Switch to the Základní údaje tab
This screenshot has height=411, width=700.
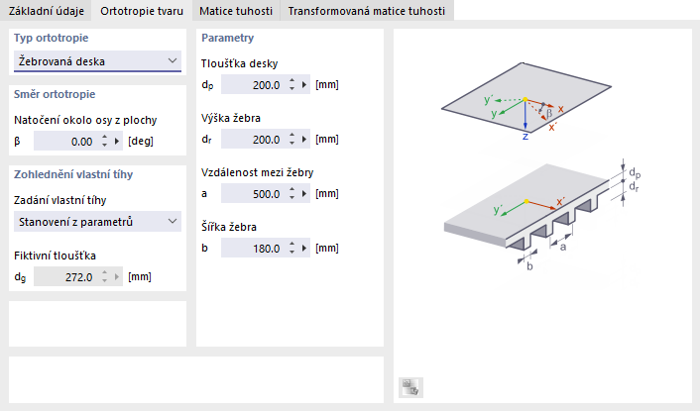pyautogui.click(x=45, y=11)
